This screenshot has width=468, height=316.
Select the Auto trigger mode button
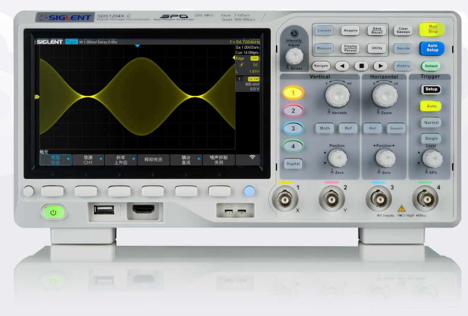431,106
